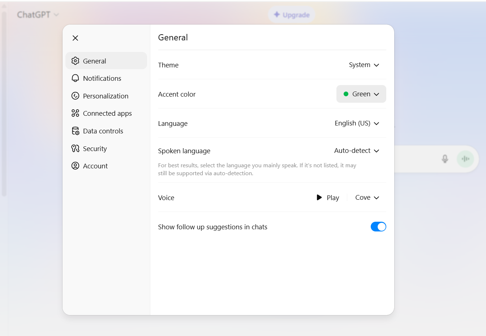Open the Personalization settings tab
Image resolution: width=486 pixels, height=336 pixels.
click(106, 96)
